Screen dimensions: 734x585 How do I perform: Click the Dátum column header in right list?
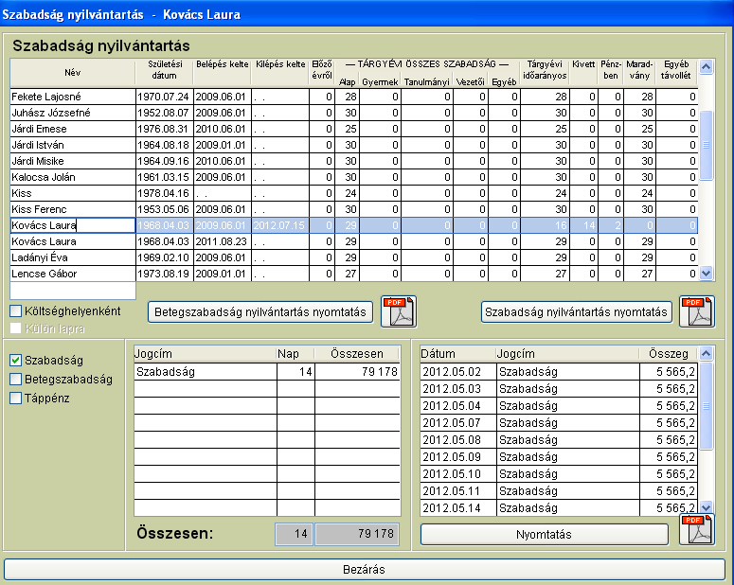[x=457, y=354]
